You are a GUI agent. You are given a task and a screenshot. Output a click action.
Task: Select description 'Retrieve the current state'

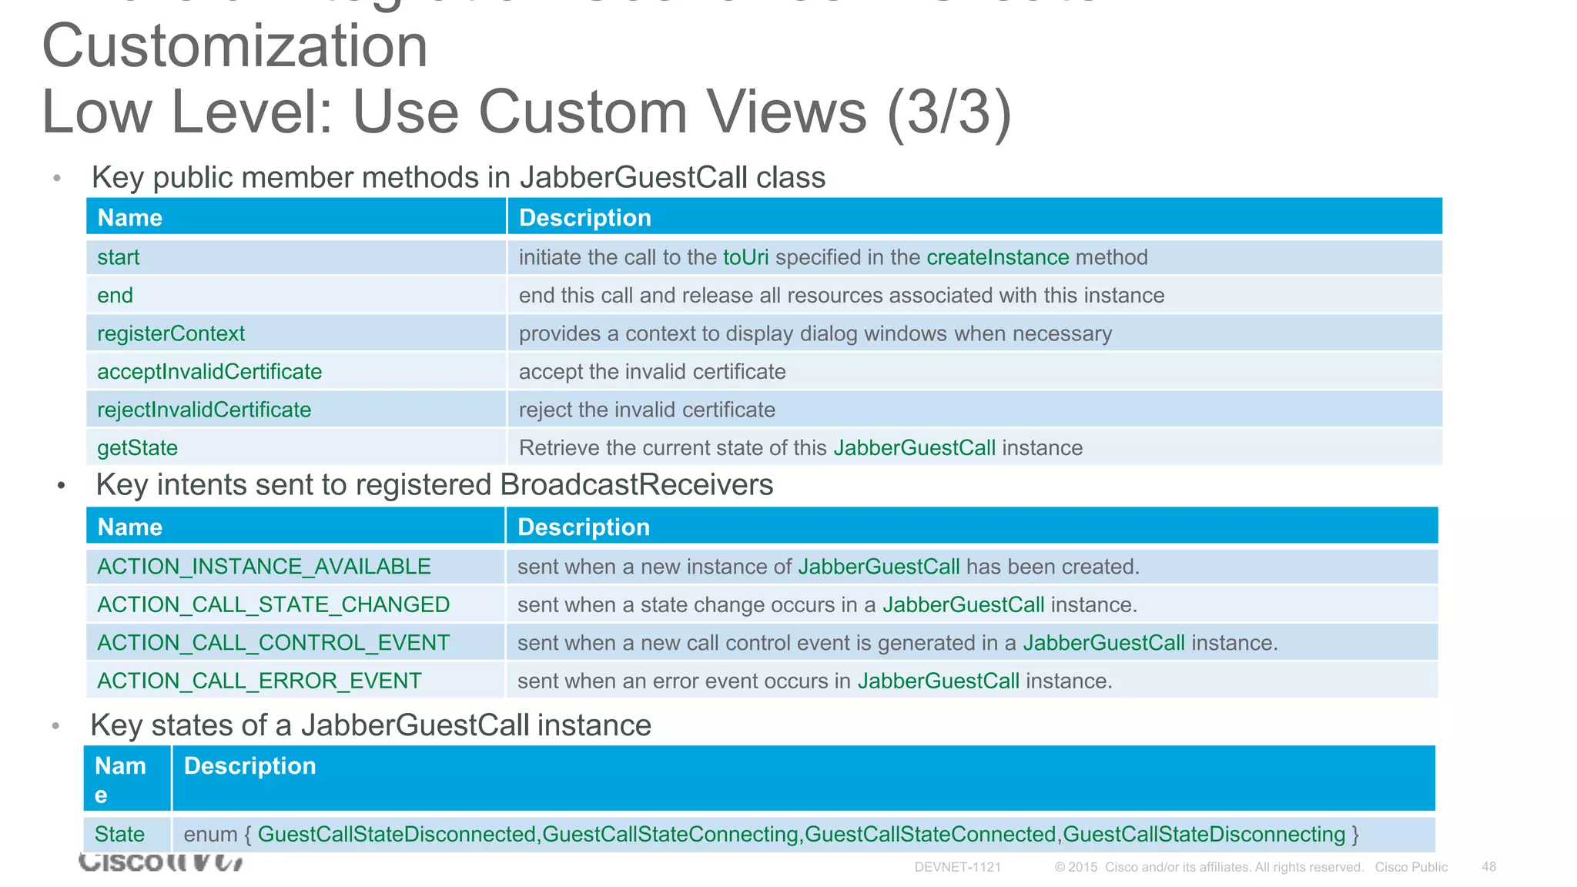tap(801, 448)
